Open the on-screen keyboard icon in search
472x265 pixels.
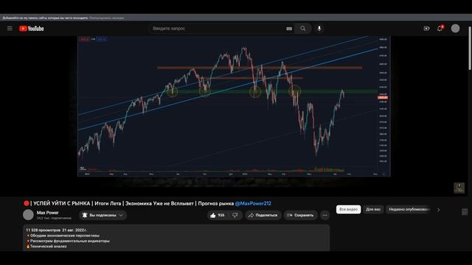point(289,29)
